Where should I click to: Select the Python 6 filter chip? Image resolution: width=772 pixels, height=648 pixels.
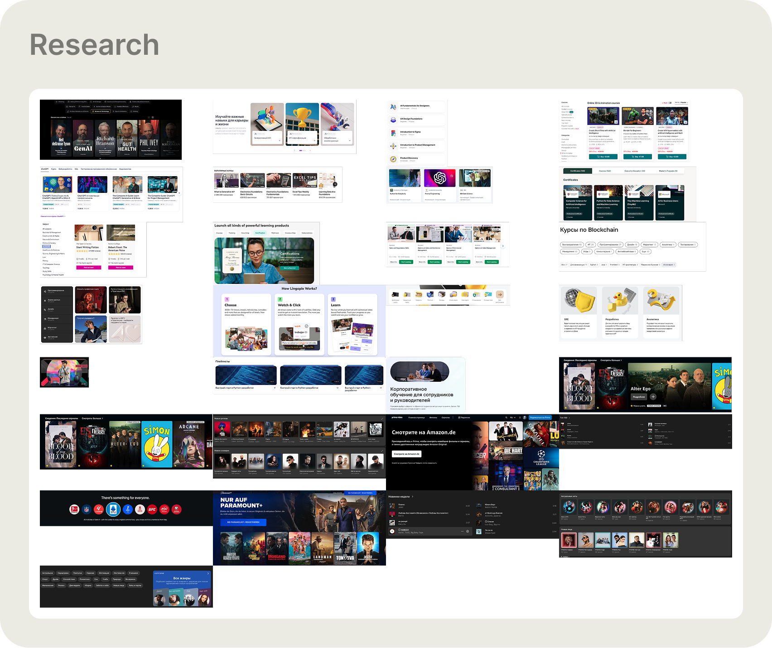tap(593, 264)
